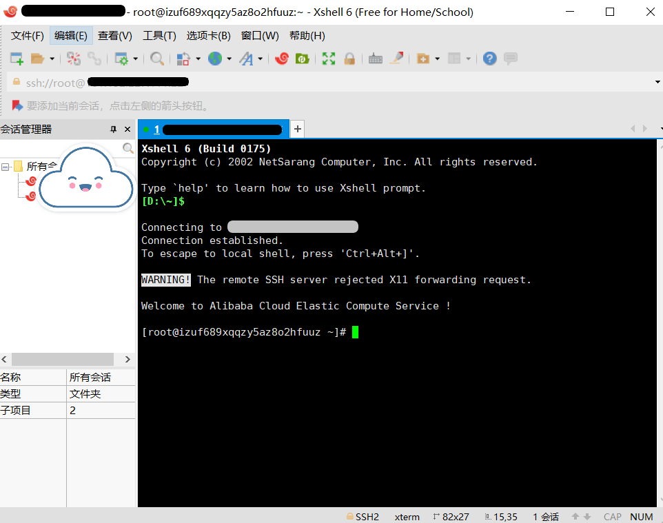Screen dimensions: 663x523
Task: Click the highlight marker pen icon
Action: pyautogui.click(x=396, y=59)
